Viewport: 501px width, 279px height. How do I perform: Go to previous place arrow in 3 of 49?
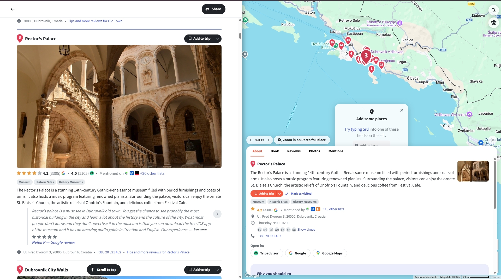click(250, 140)
